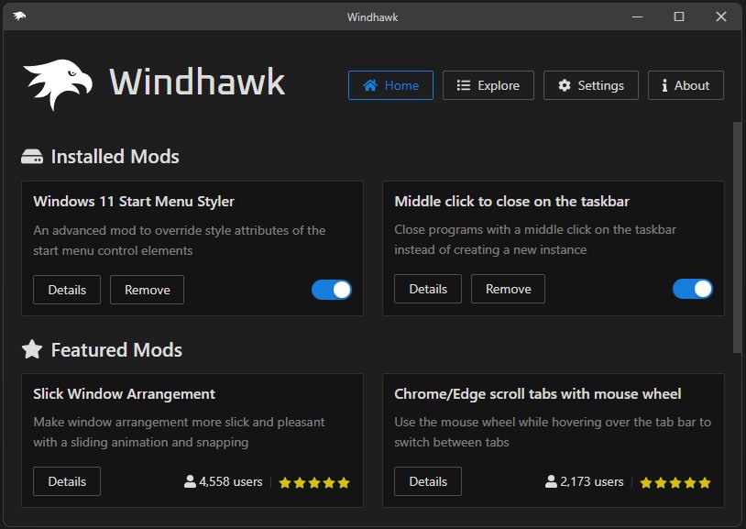Click the Featured Mods star icon

(x=32, y=349)
